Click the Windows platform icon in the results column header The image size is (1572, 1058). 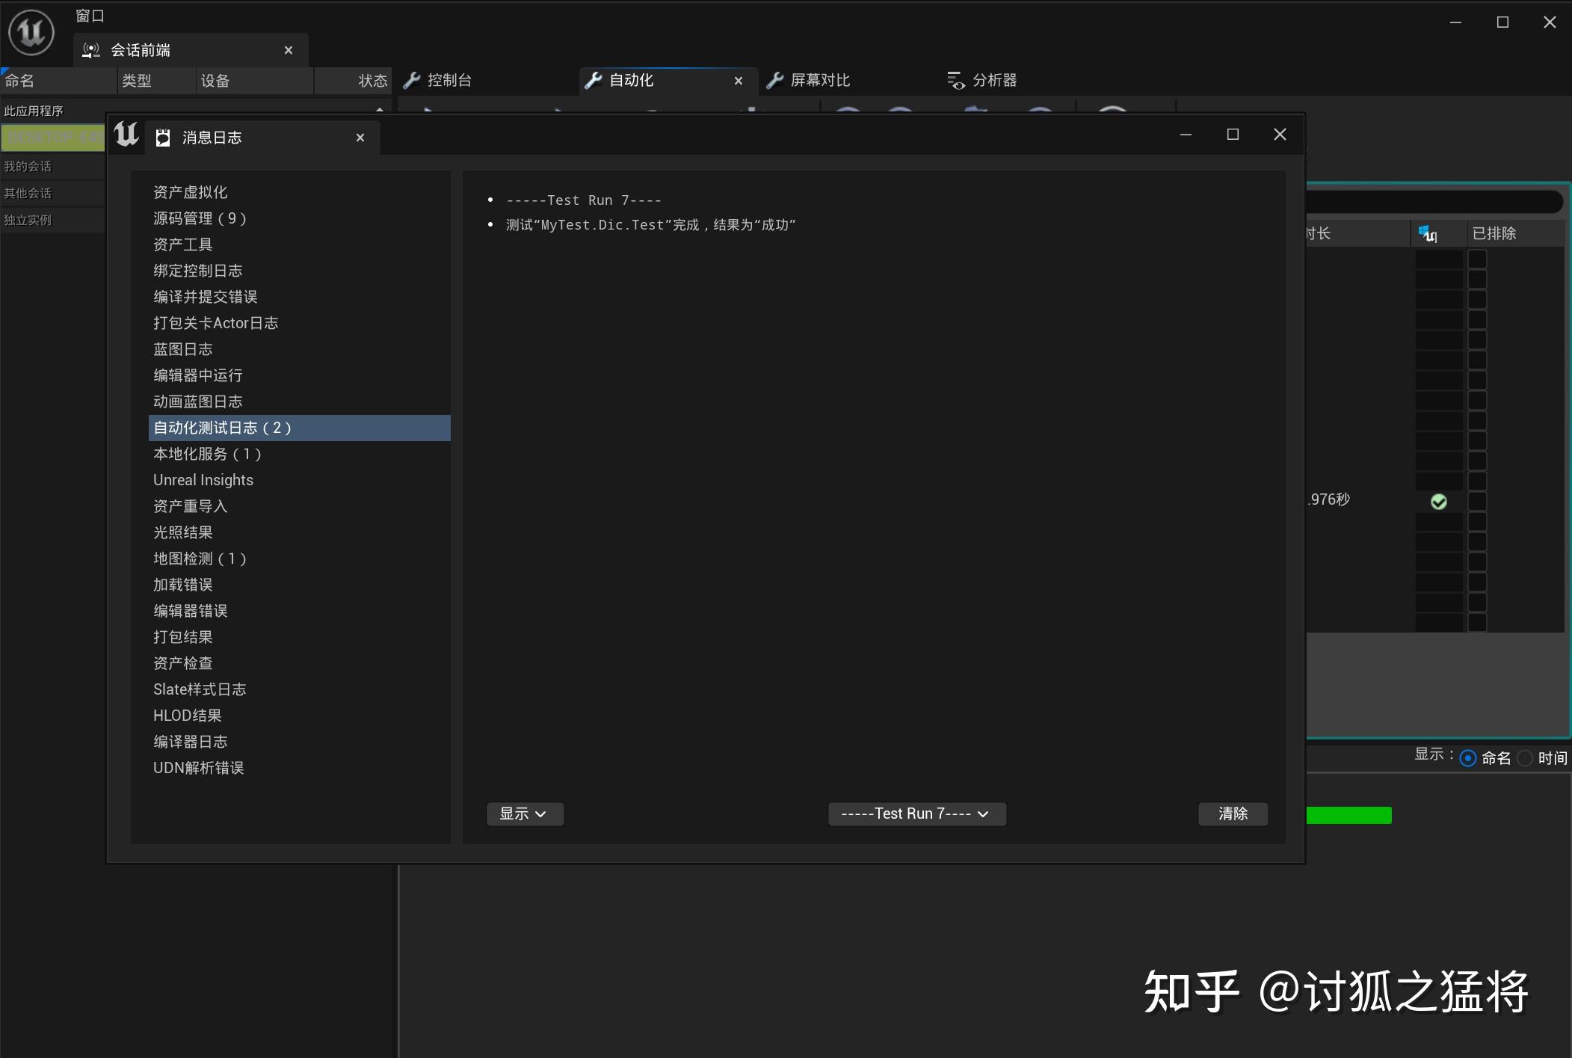(x=1428, y=233)
